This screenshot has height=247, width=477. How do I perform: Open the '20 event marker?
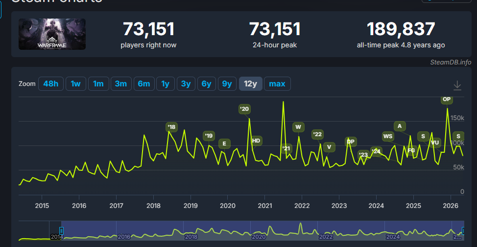coord(244,109)
